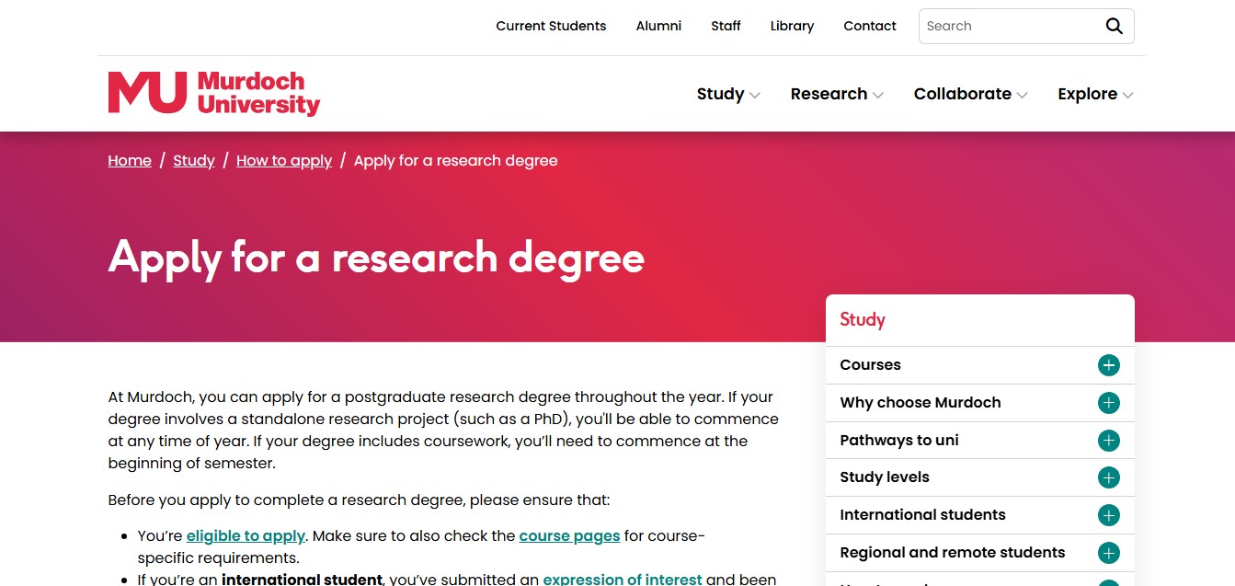Screen dimensions: 1235x586
Task: Focus the Search input field
Action: 1012,26
